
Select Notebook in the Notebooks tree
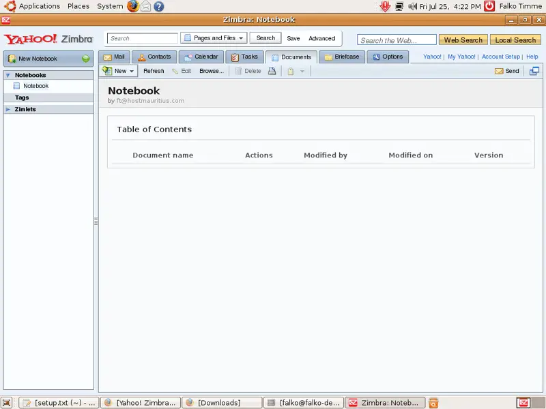[x=36, y=86]
